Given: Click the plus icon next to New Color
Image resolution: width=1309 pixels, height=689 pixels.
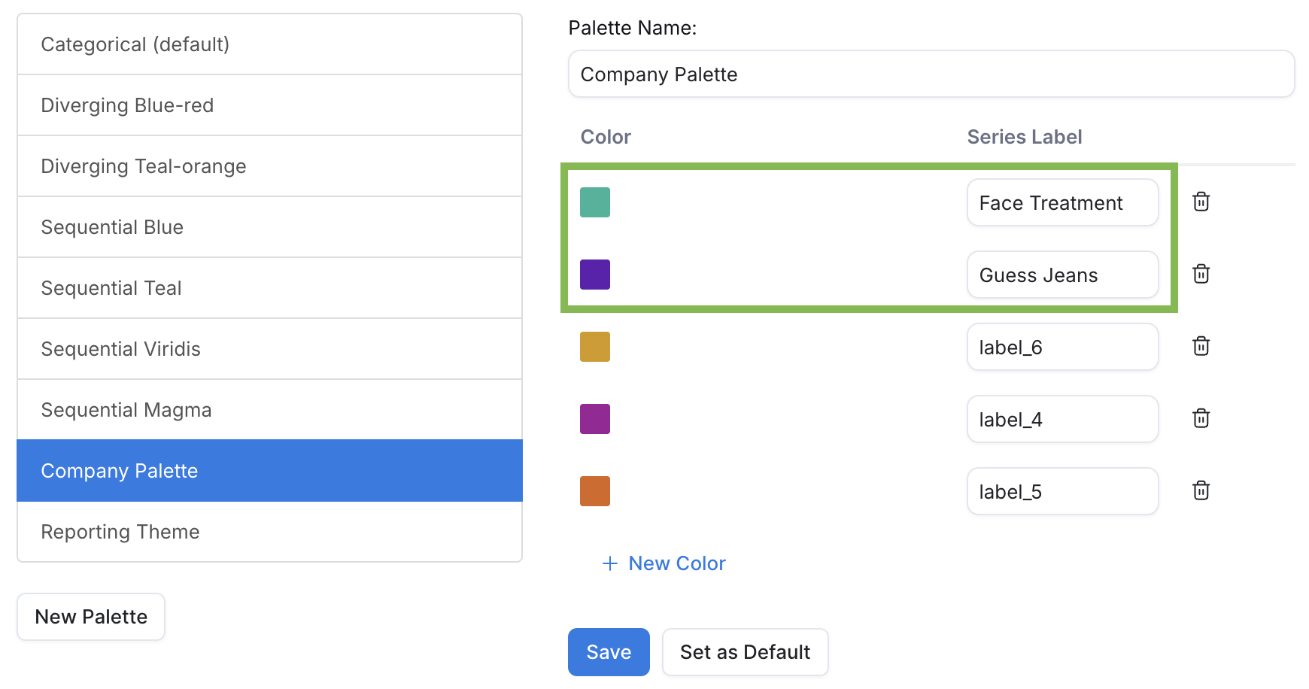Looking at the screenshot, I should (x=609, y=563).
